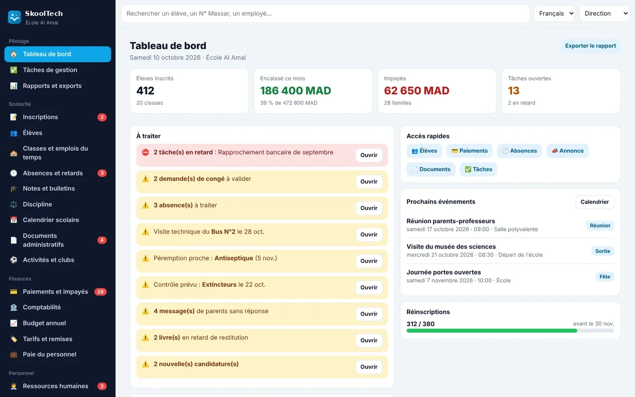Open Inscriptions via its notepad icon
The width and height of the screenshot is (635, 397).
14,117
